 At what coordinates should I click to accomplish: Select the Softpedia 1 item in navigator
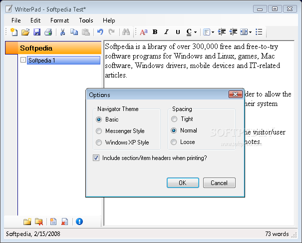tap(63, 60)
